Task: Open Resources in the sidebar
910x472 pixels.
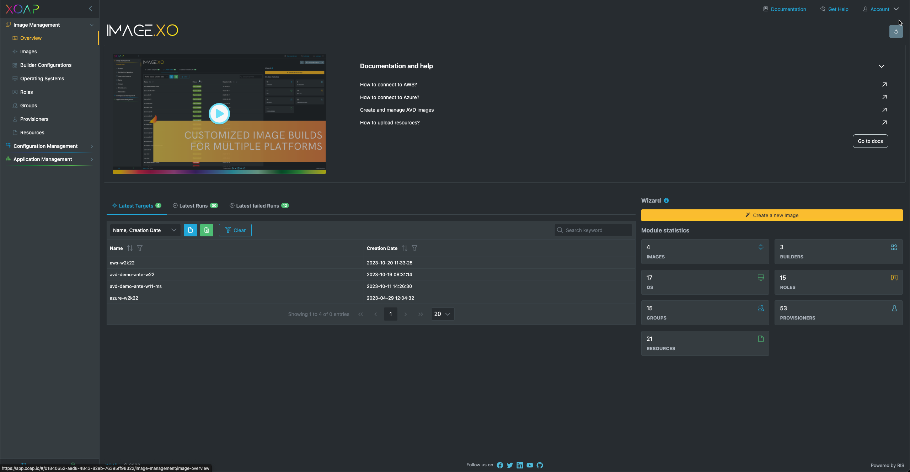Action: [32, 133]
